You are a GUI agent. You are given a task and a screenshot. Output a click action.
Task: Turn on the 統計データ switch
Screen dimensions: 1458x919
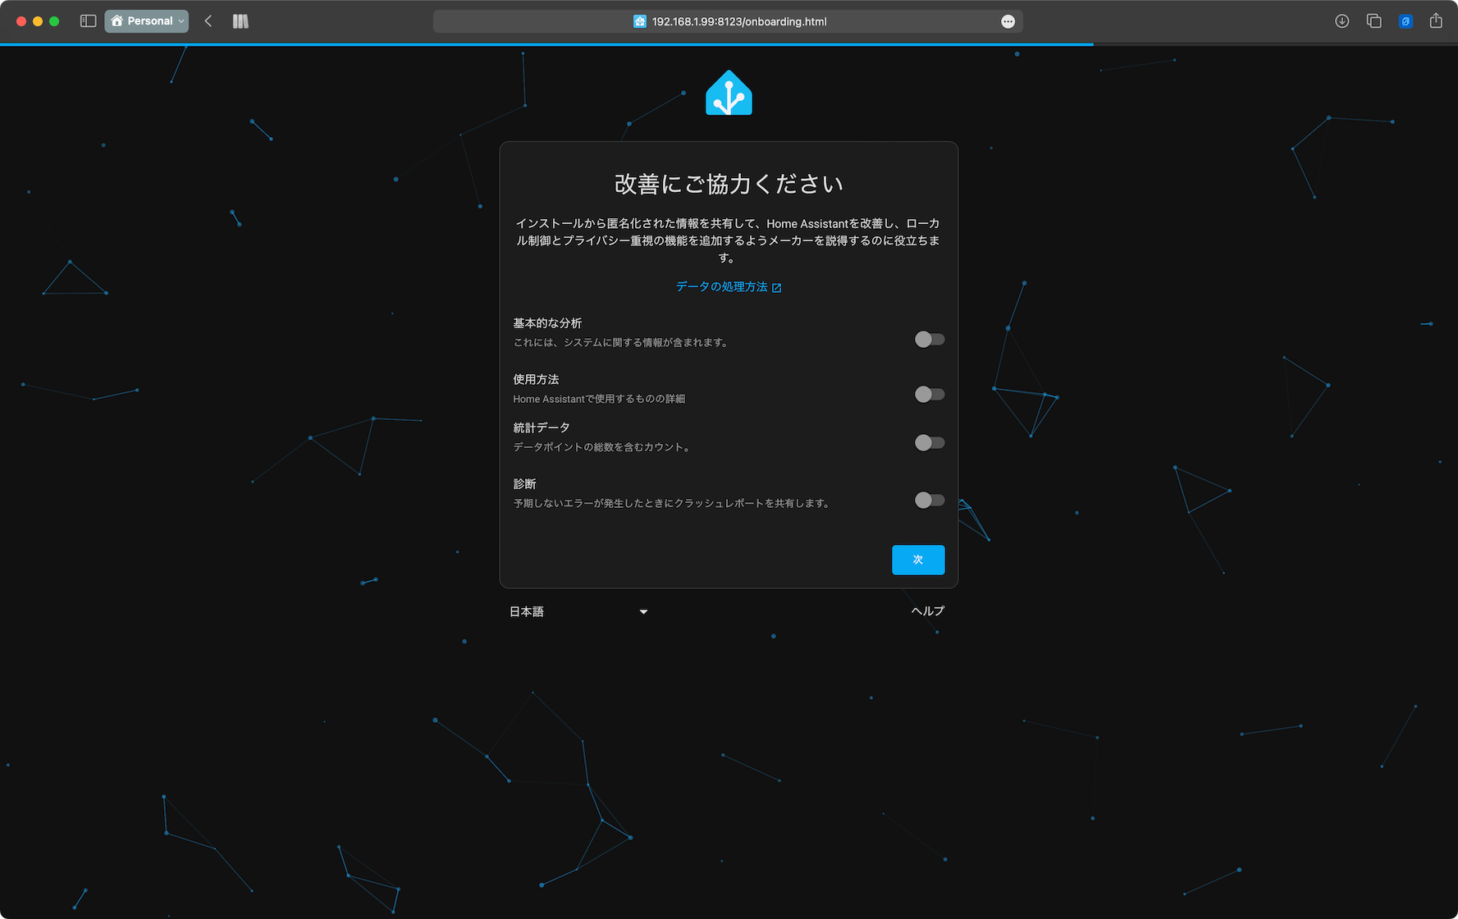coord(930,443)
